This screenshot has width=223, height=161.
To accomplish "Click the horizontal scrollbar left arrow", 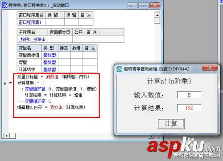I will click(6, 136).
